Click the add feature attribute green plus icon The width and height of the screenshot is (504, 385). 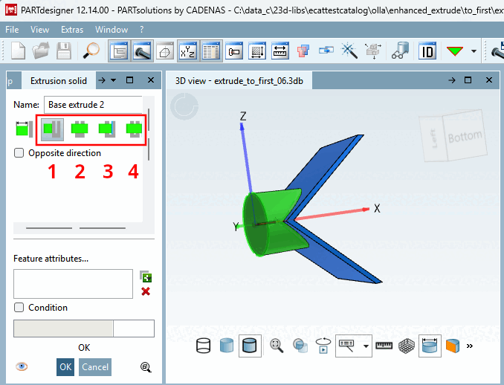tap(146, 276)
